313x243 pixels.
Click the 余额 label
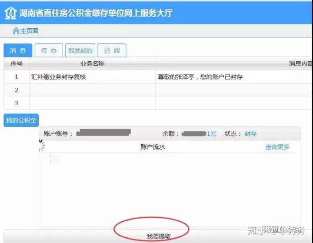pos(171,133)
